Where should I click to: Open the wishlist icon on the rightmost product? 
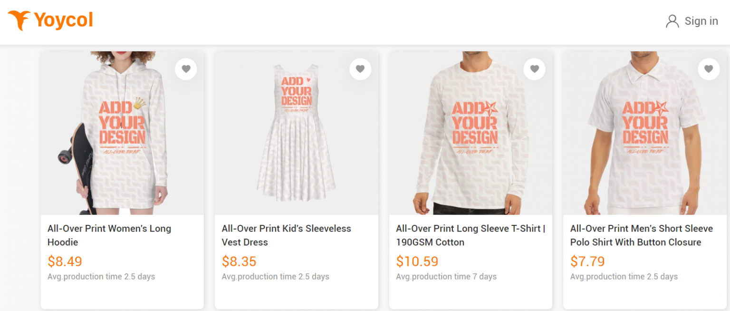point(709,69)
